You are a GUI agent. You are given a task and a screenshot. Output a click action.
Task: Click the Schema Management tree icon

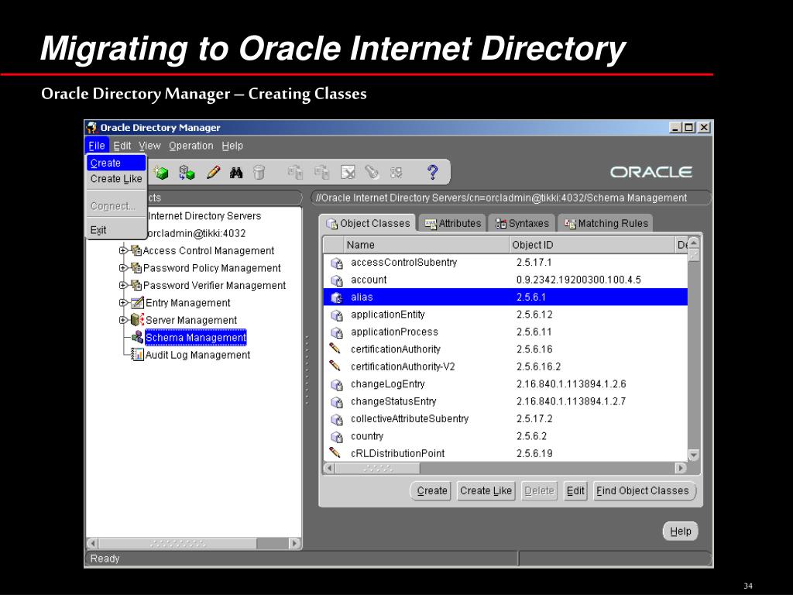[137, 337]
